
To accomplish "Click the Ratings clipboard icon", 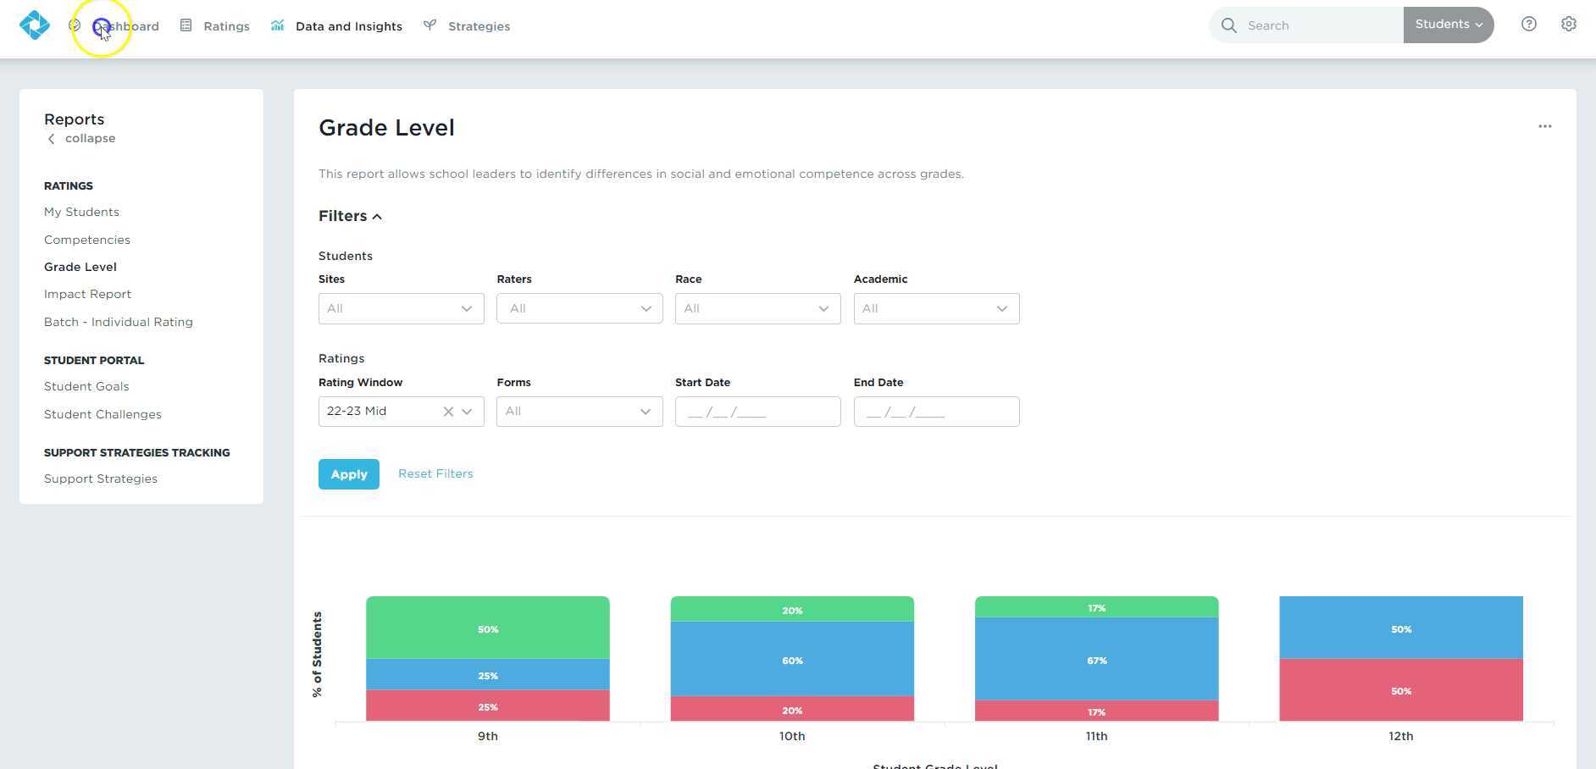I will (185, 25).
